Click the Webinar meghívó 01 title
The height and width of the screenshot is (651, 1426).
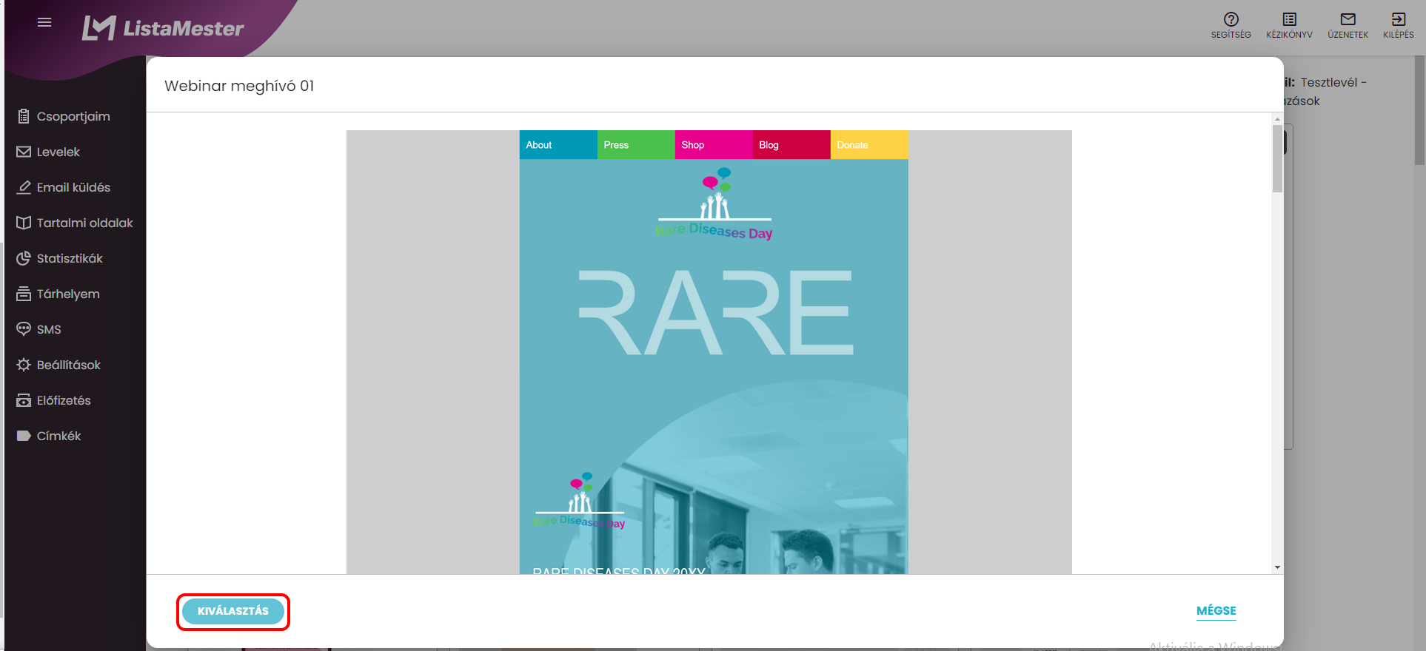[239, 86]
